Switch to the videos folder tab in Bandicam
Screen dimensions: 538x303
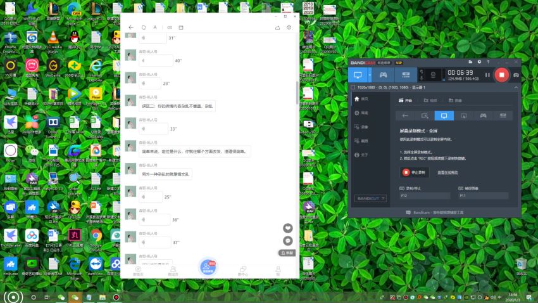pyautogui.click(x=430, y=100)
